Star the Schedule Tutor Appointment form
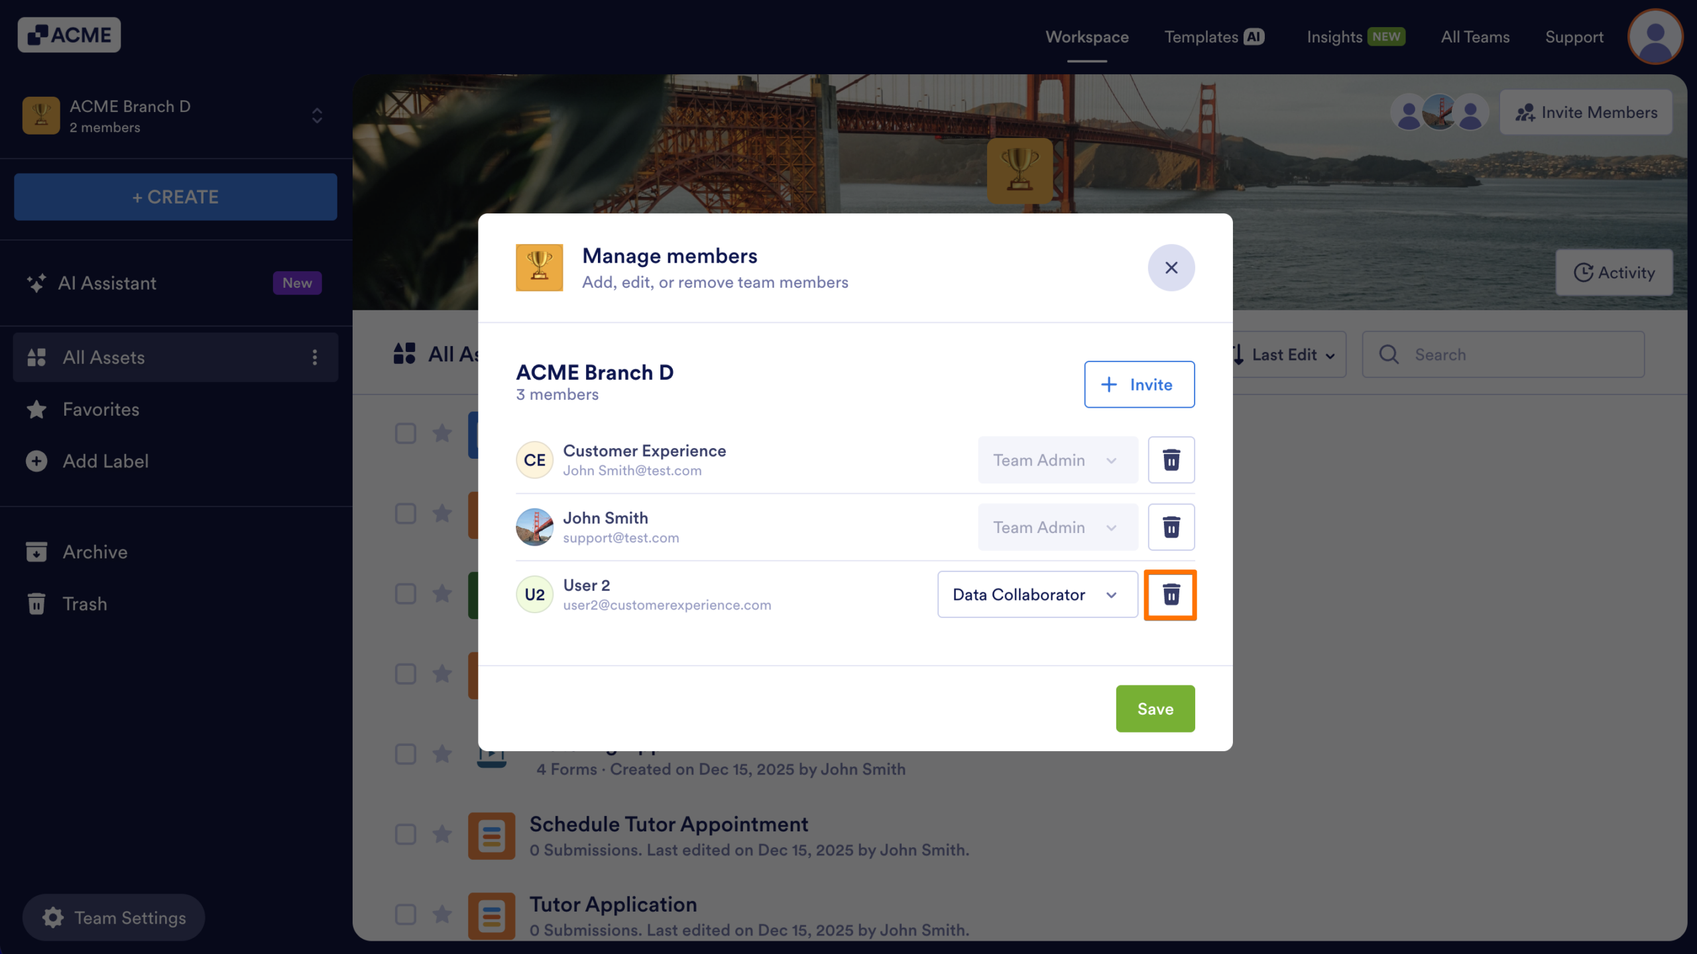 coord(442,833)
